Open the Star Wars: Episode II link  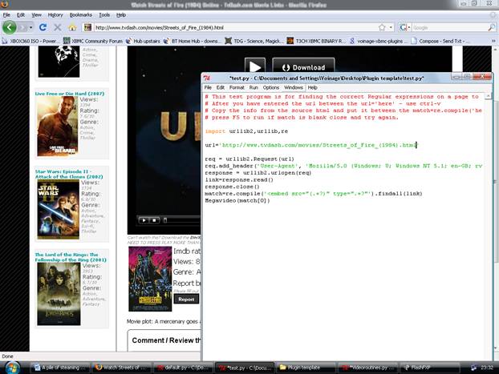[x=69, y=174]
